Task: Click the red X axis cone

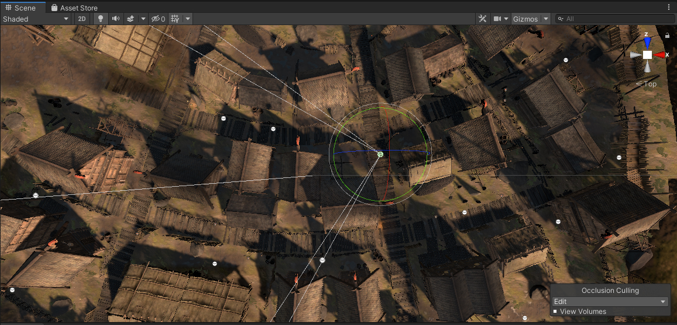Action: pyautogui.click(x=659, y=55)
